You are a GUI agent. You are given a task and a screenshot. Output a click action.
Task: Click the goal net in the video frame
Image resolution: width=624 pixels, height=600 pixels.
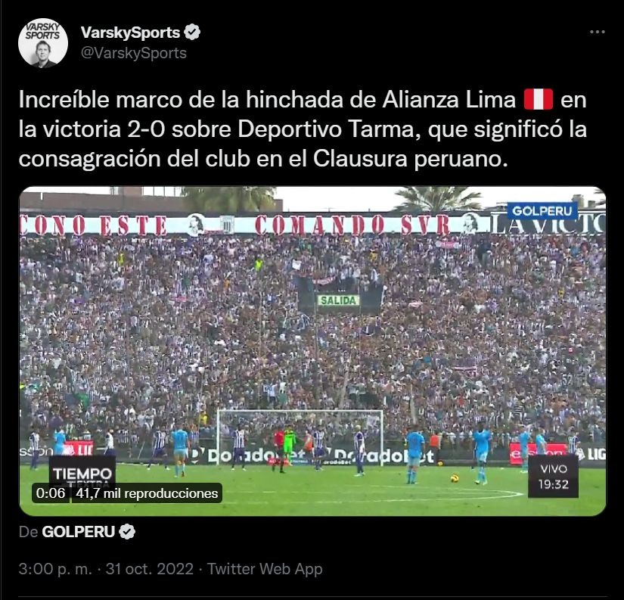pos(300,437)
